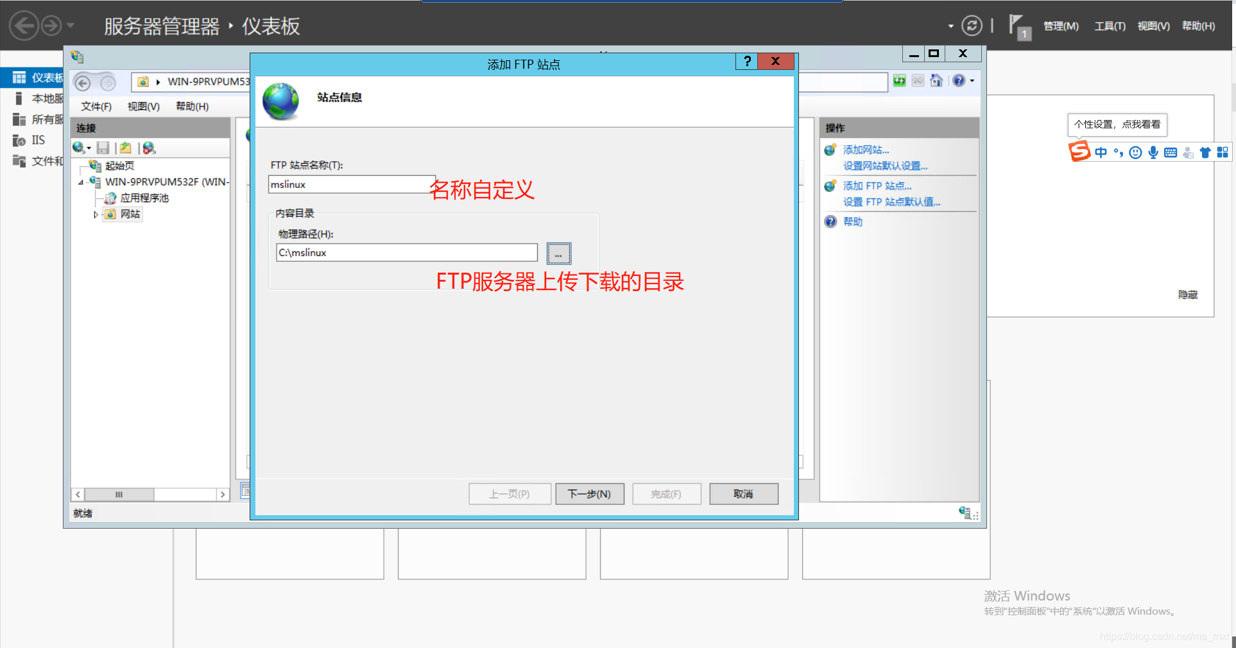Click inside the FTP 站点名称 input field

tap(351, 184)
